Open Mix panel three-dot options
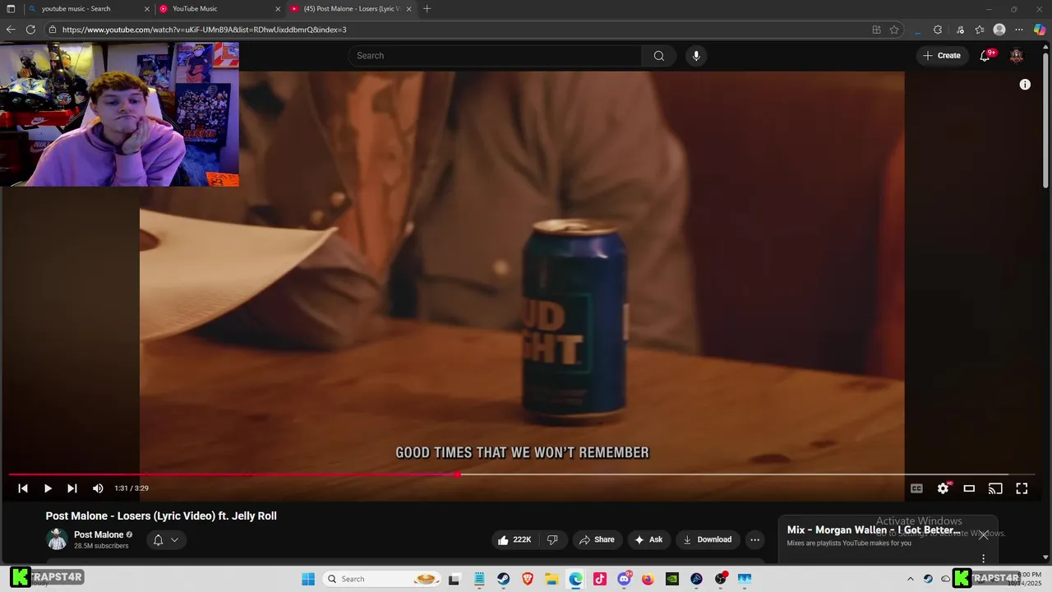 point(983,558)
